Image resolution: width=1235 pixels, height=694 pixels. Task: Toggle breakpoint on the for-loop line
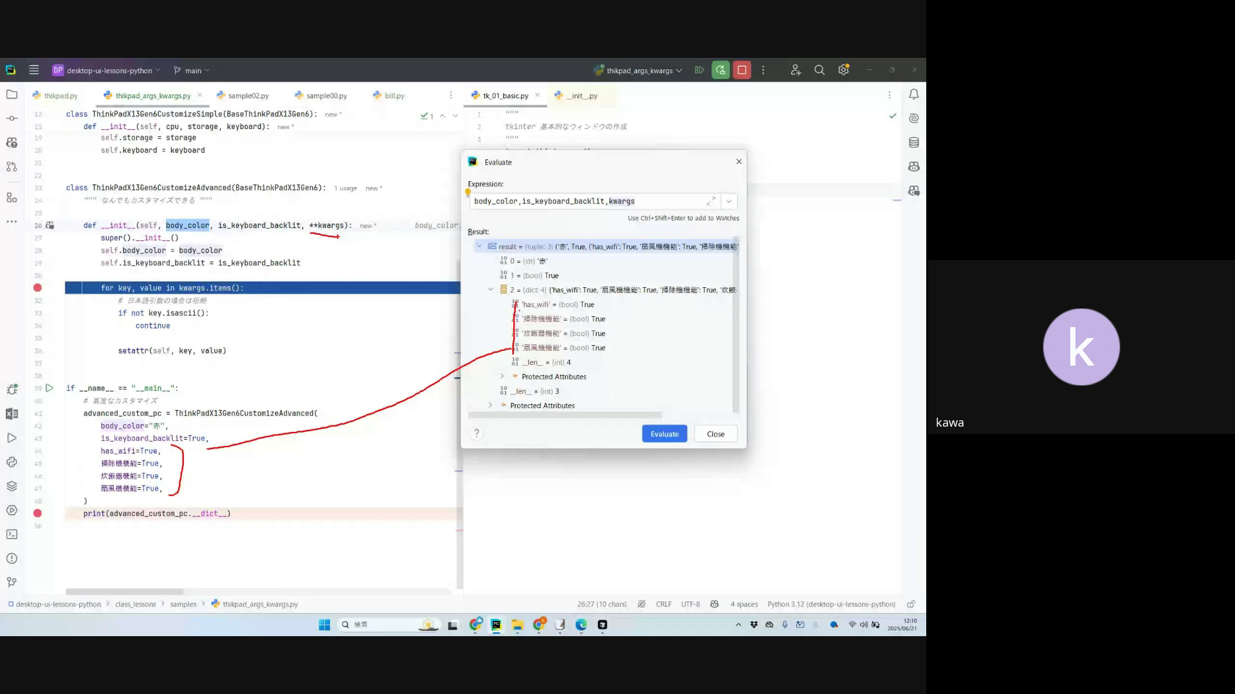(37, 288)
